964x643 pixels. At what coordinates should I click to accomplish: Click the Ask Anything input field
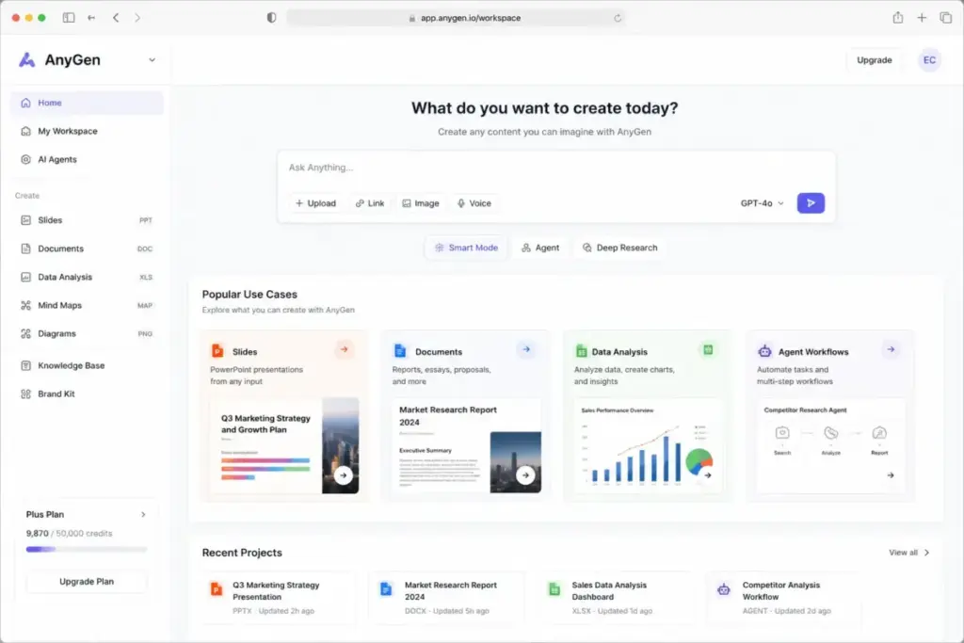click(x=555, y=168)
